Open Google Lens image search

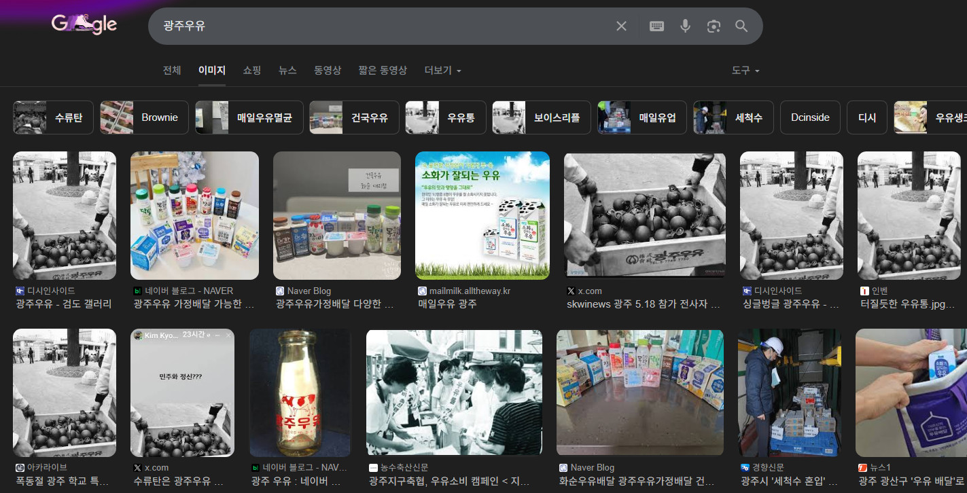[713, 26]
